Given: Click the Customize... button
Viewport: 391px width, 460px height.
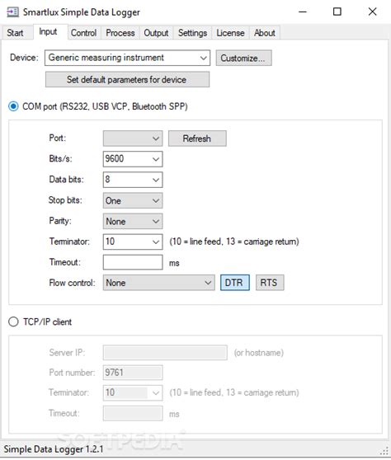Looking at the screenshot, I should (243, 58).
